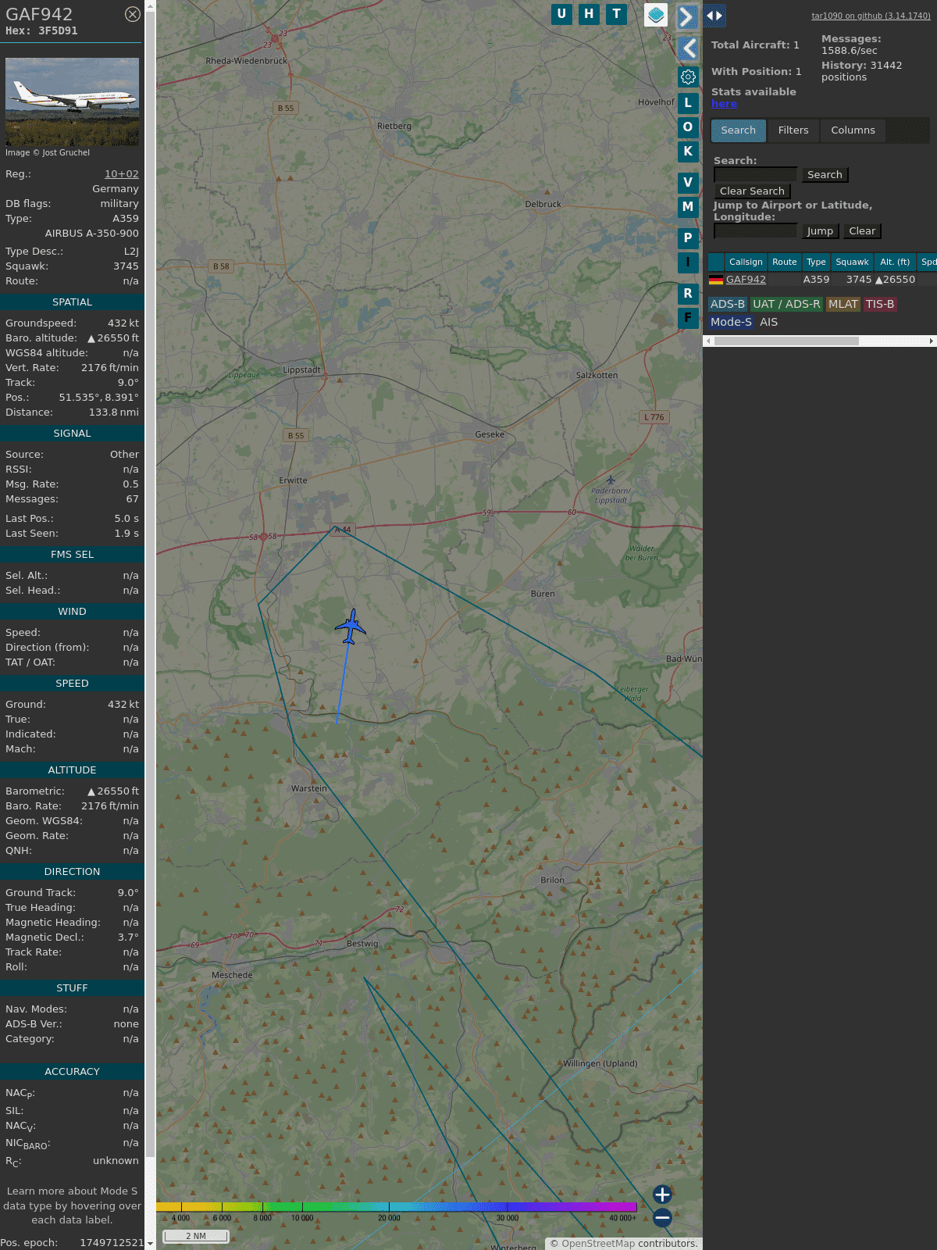Sort table by Alt. (ft) column

[895, 262]
